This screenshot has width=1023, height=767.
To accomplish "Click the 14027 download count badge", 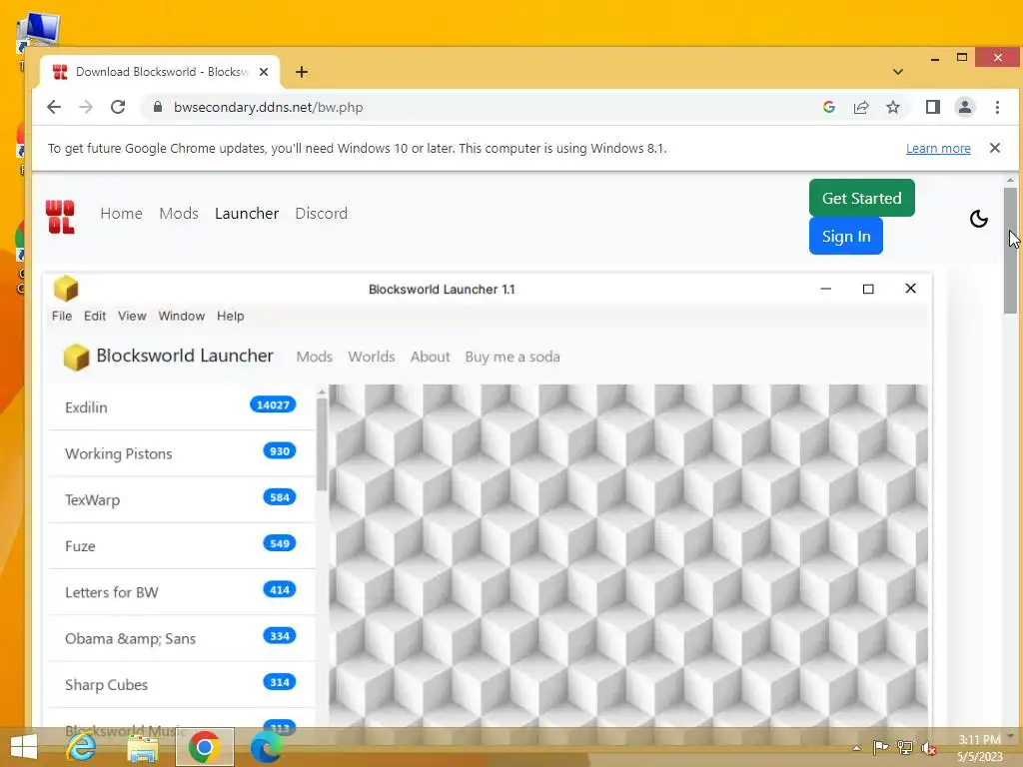I will (273, 405).
